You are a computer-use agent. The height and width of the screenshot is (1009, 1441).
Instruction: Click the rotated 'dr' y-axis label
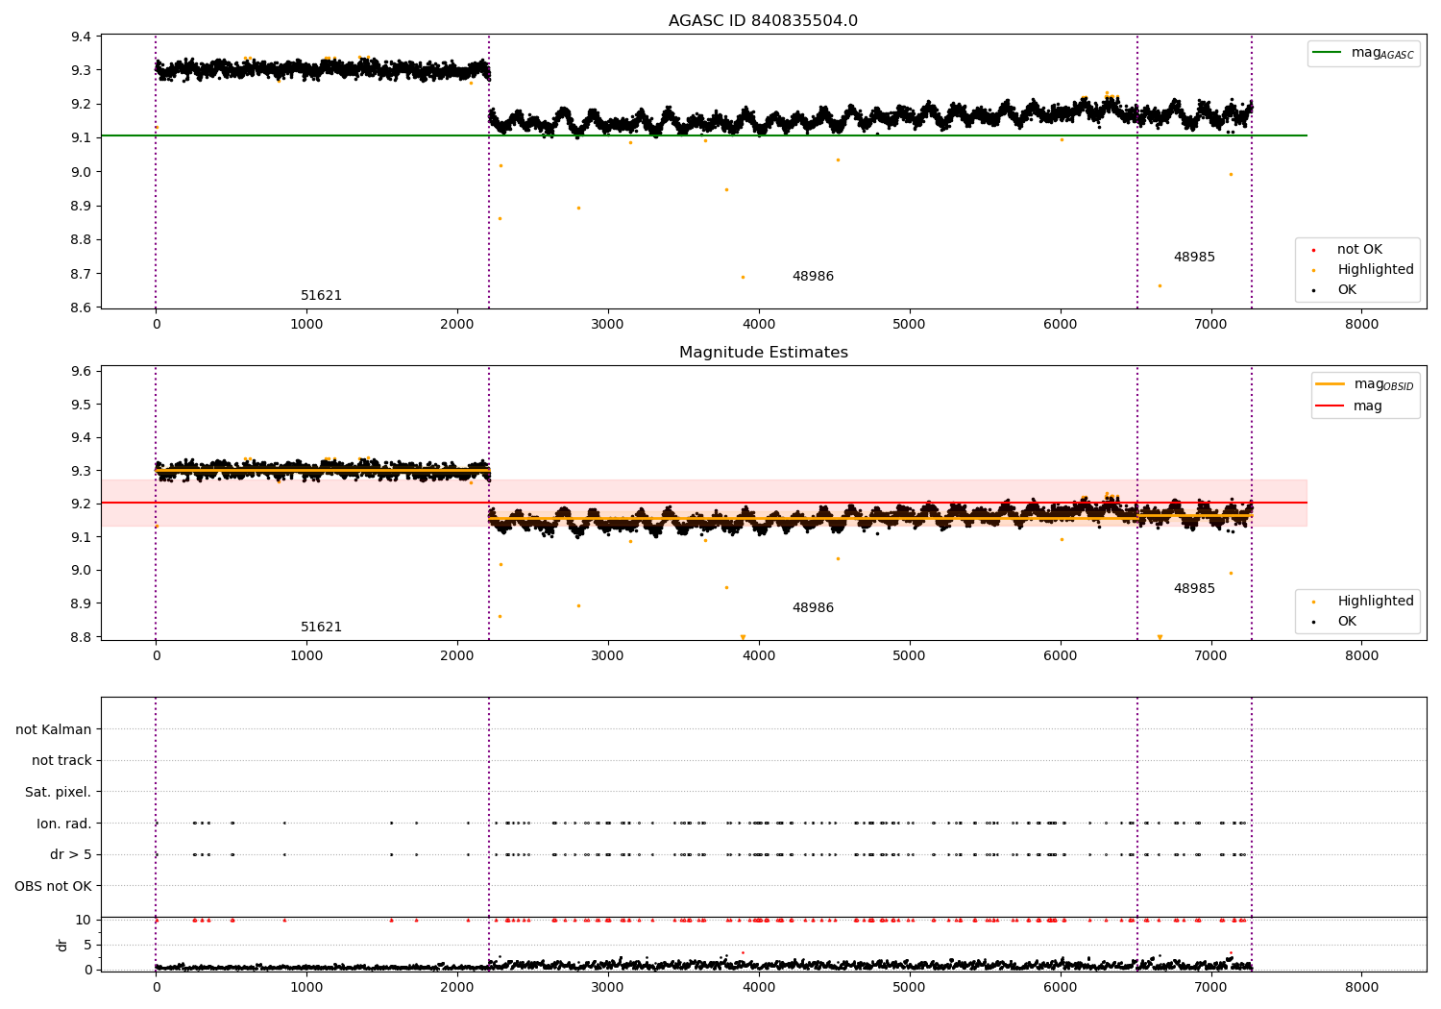(x=62, y=945)
